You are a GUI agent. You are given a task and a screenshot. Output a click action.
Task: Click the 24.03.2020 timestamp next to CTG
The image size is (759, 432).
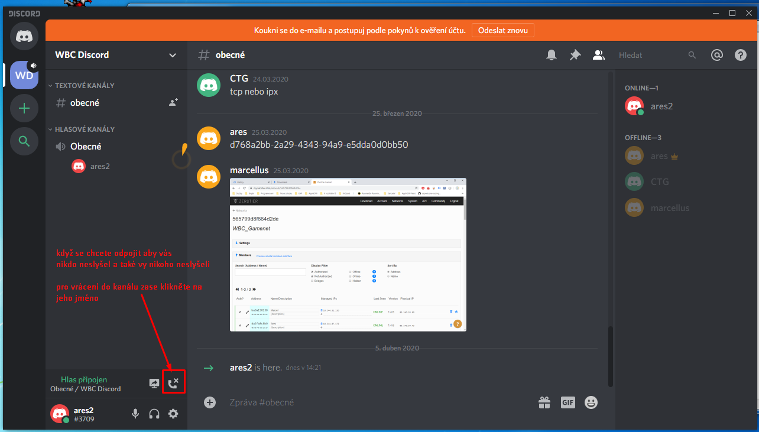[x=271, y=79]
